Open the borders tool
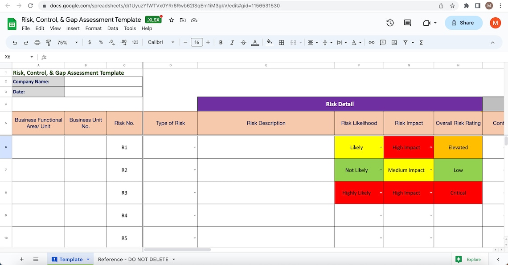Image resolution: width=508 pixels, height=265 pixels. (281, 42)
